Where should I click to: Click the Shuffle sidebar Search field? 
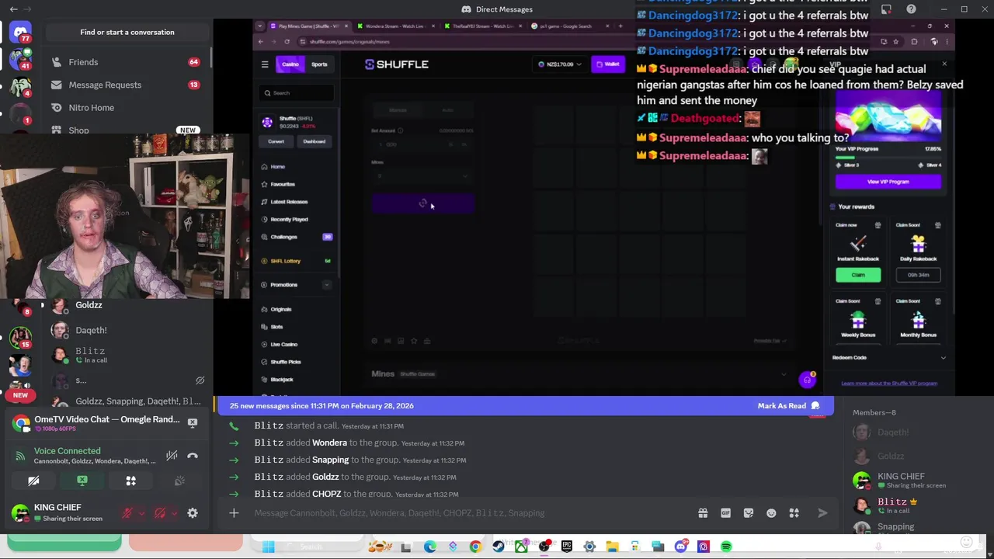tap(297, 93)
